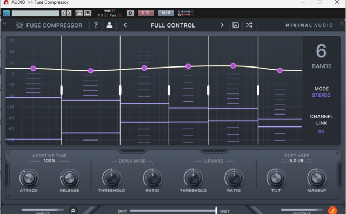The width and height of the screenshot is (346, 214).
Task: Select next preset with right chevron
Action: coord(222,25)
